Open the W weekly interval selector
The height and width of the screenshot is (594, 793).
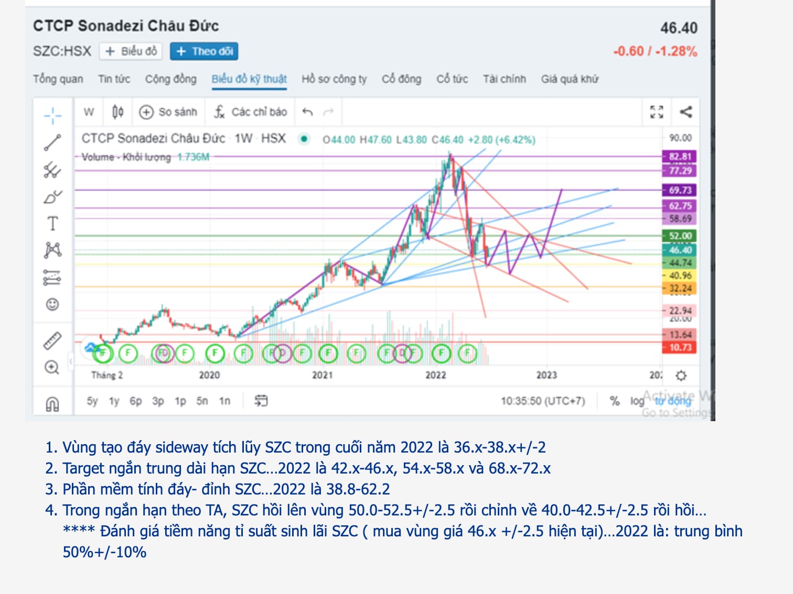click(89, 112)
